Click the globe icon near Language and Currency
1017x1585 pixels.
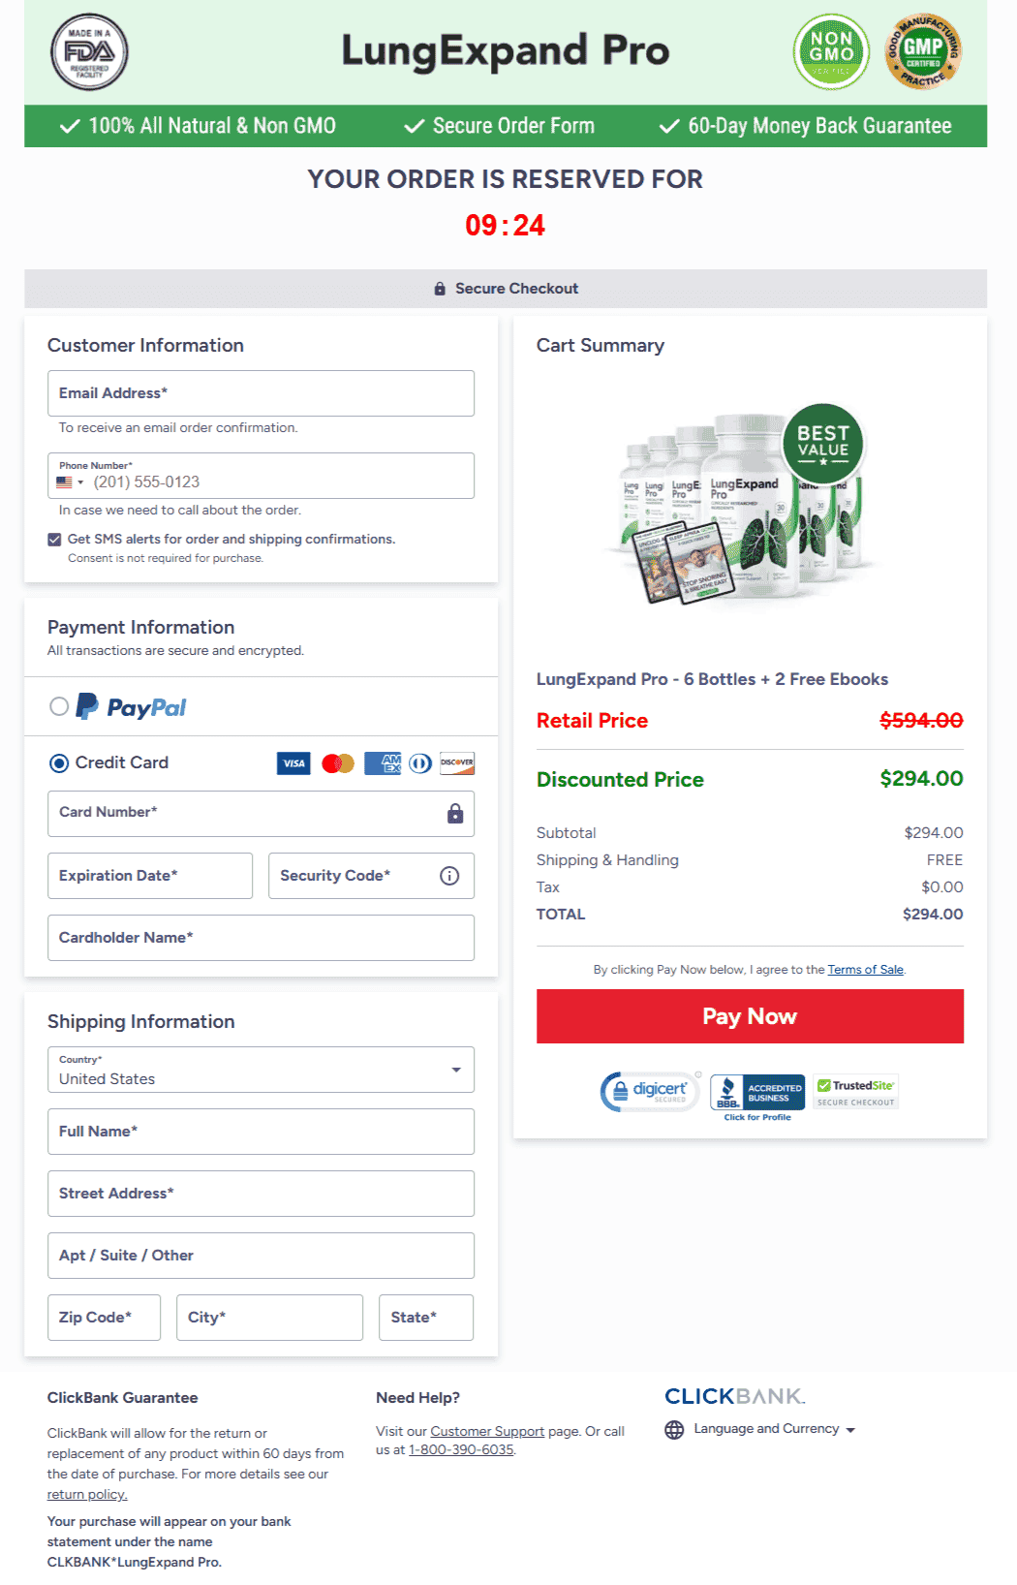[x=673, y=1428]
